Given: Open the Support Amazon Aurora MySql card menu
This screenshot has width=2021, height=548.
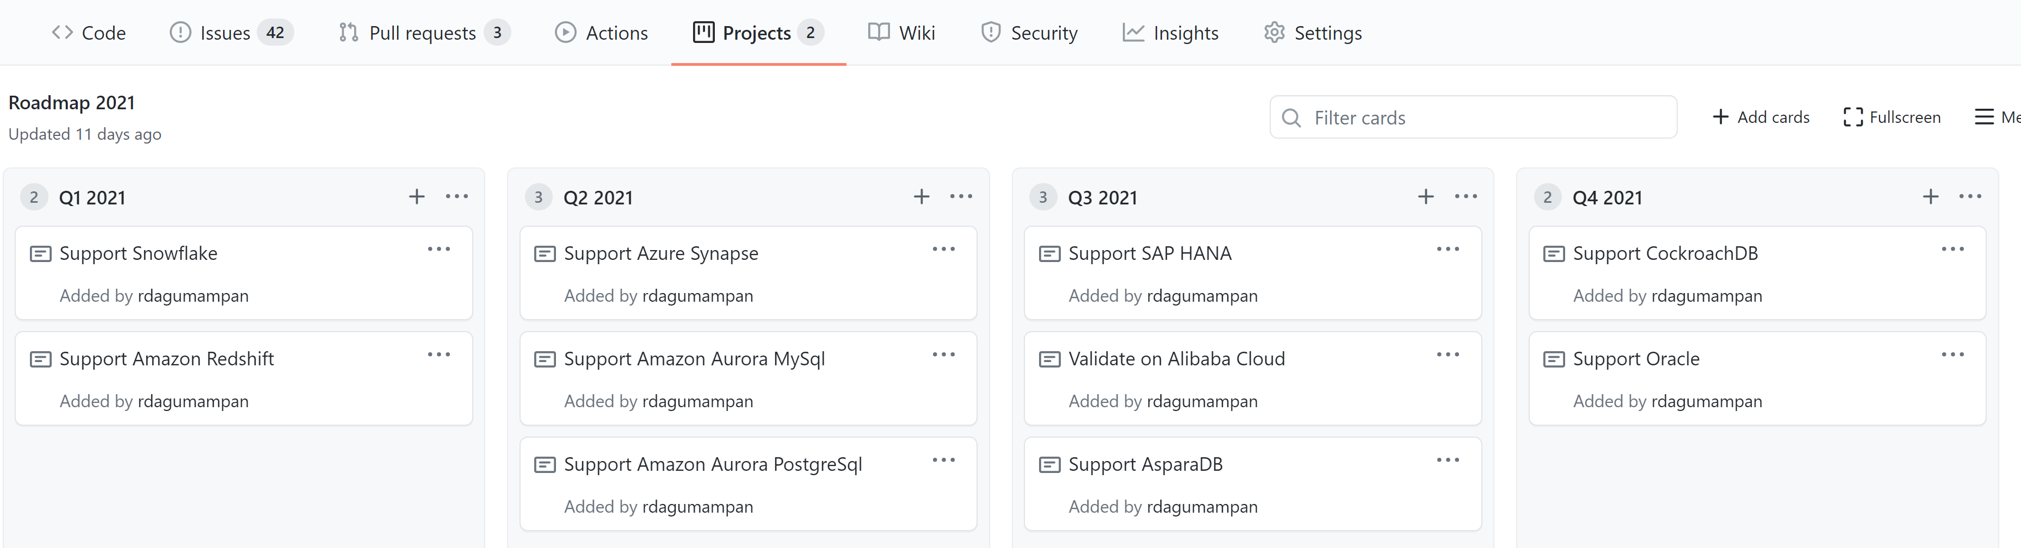Looking at the screenshot, I should tap(943, 355).
